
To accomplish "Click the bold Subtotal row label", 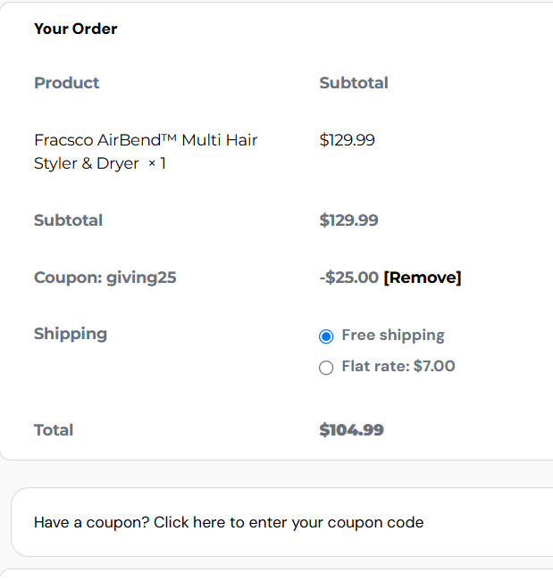I will tap(69, 220).
